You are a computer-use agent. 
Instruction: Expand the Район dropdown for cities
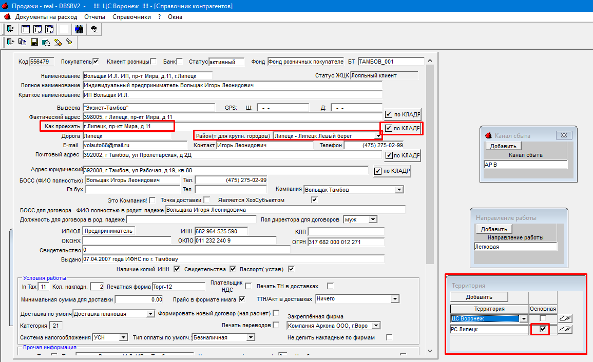point(378,136)
